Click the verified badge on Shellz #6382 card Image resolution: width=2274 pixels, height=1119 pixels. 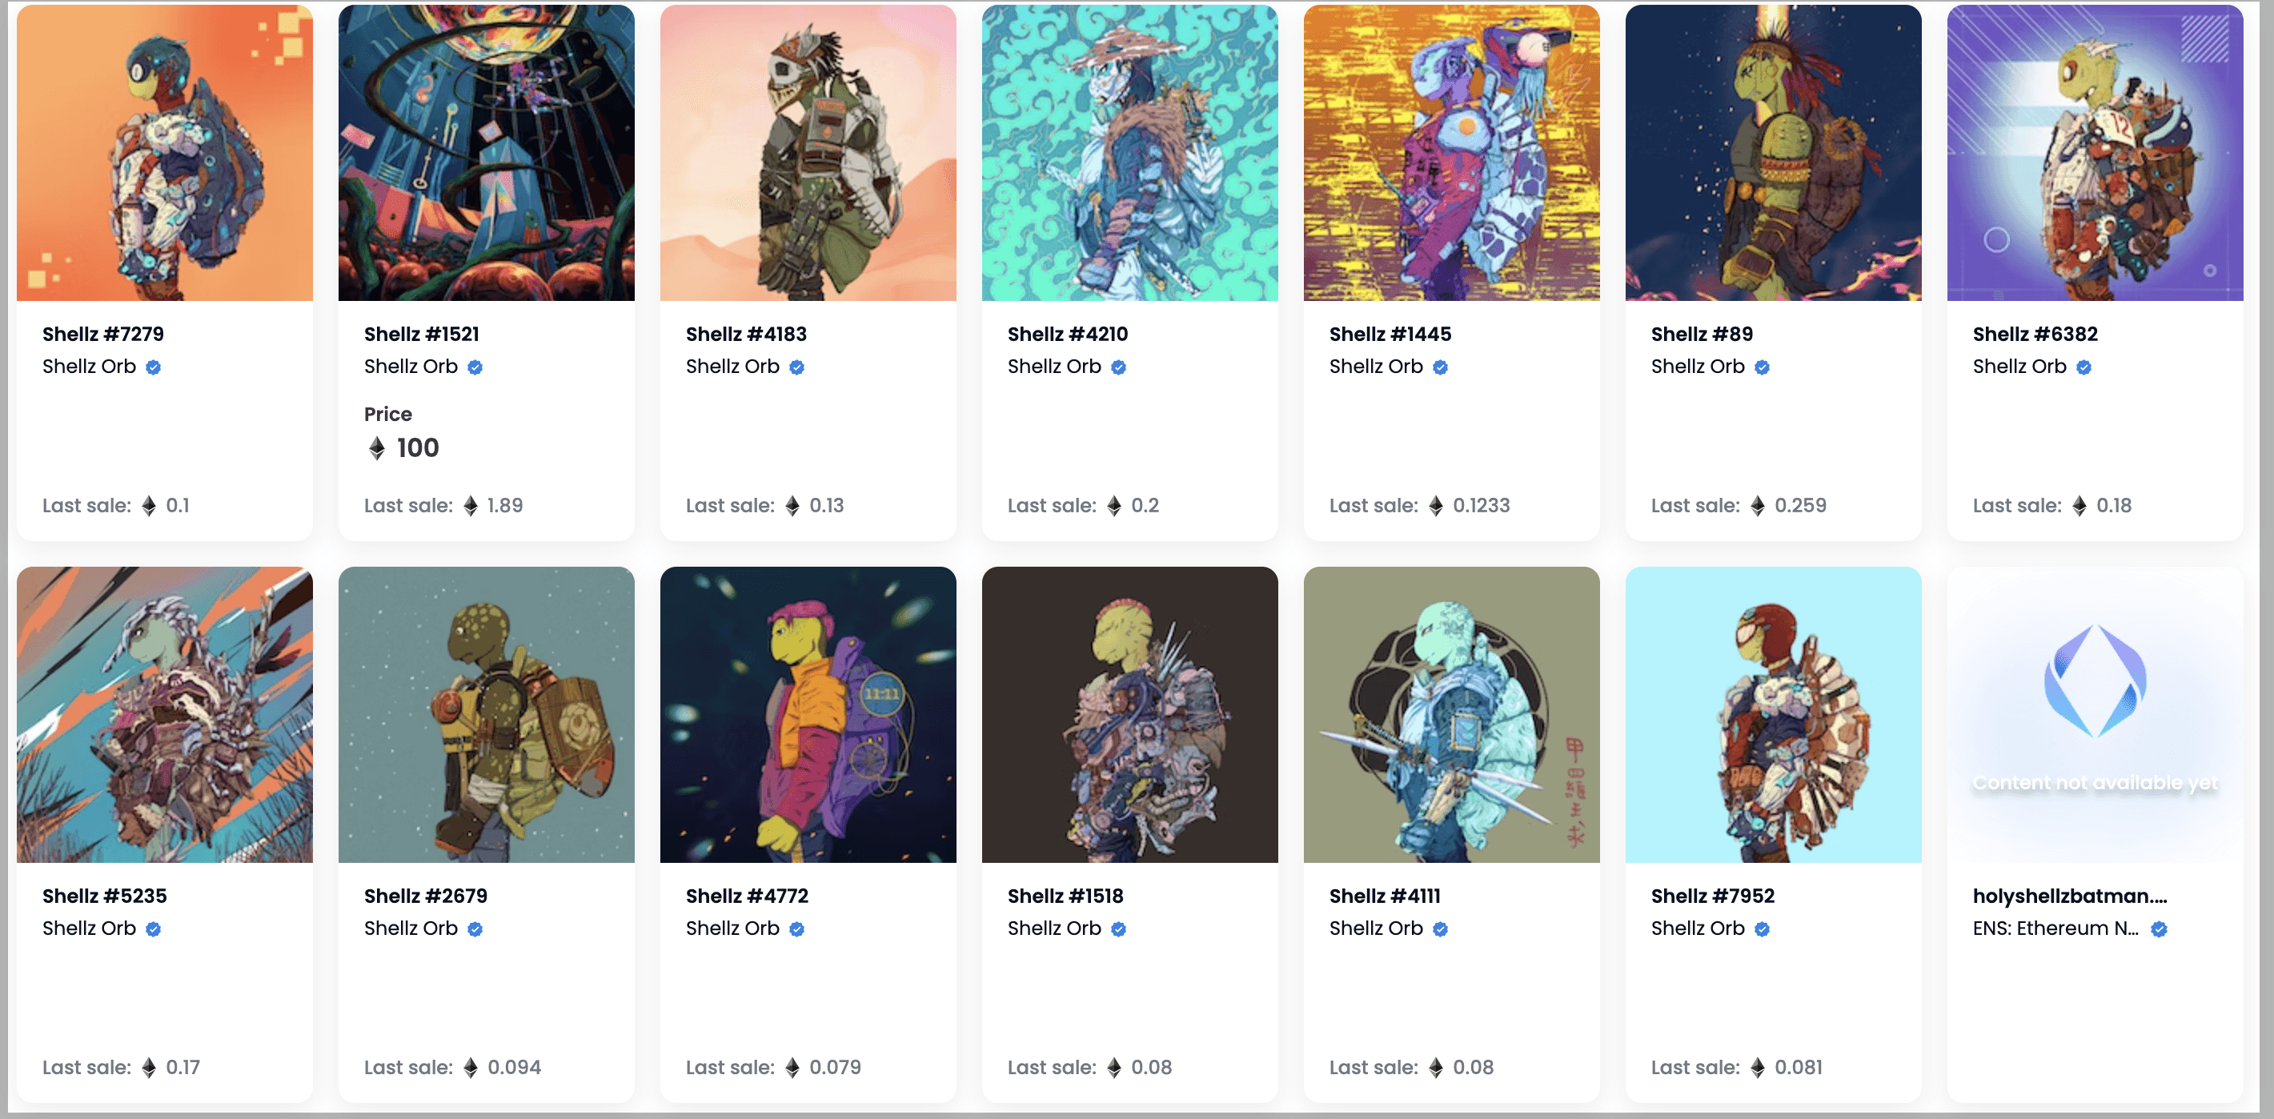2083,367
